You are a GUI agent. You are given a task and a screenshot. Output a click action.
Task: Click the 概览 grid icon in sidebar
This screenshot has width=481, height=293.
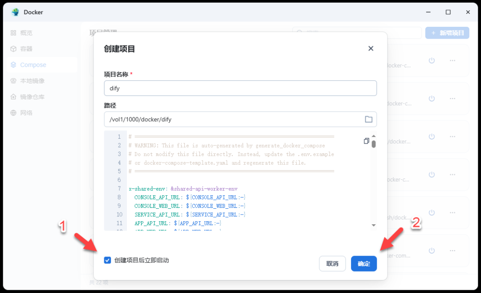click(x=13, y=33)
